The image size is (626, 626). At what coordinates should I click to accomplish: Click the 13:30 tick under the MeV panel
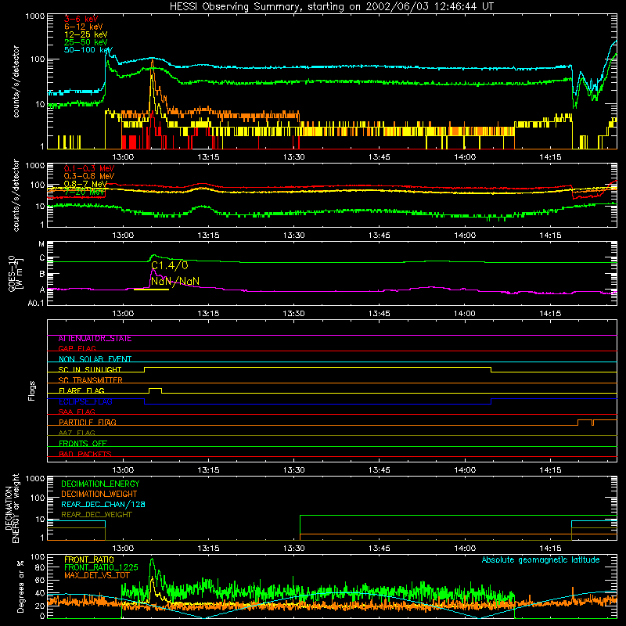click(294, 236)
